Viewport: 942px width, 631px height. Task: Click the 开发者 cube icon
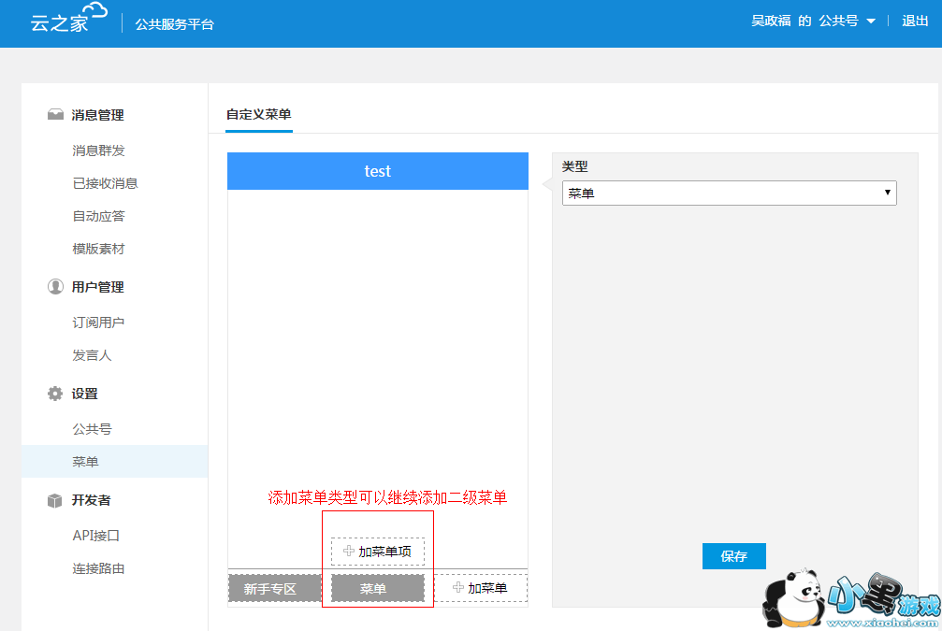point(55,500)
